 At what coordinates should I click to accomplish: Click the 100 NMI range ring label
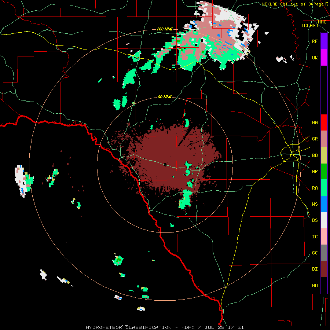[x=165, y=29]
